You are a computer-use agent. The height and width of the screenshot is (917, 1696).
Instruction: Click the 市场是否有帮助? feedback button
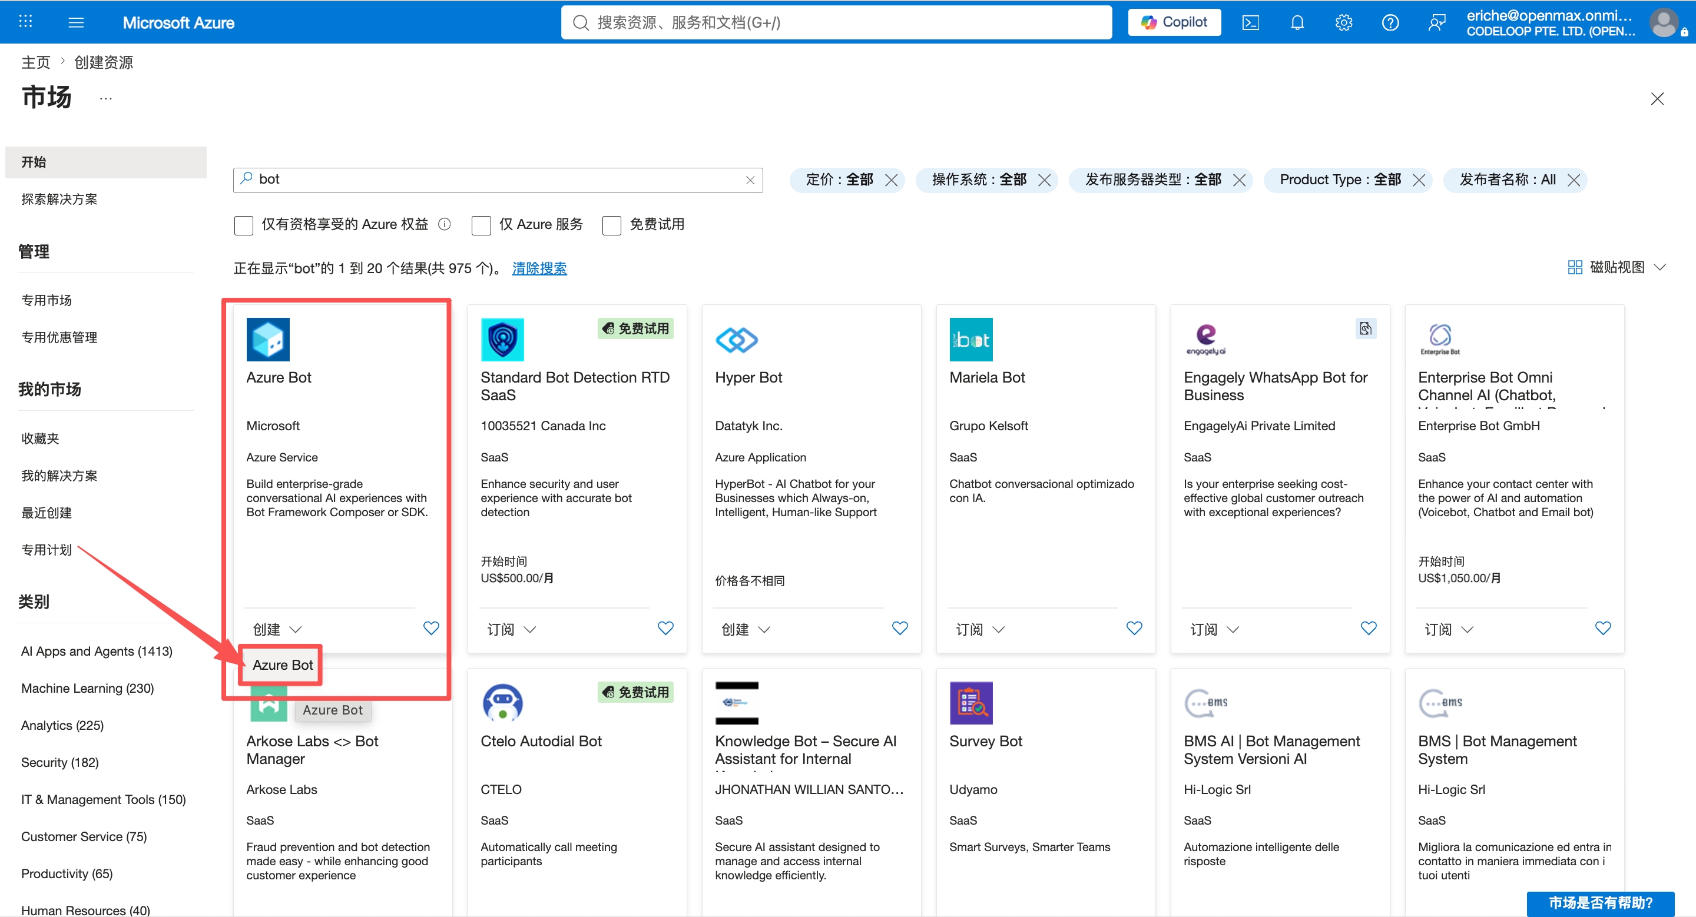[1600, 903]
